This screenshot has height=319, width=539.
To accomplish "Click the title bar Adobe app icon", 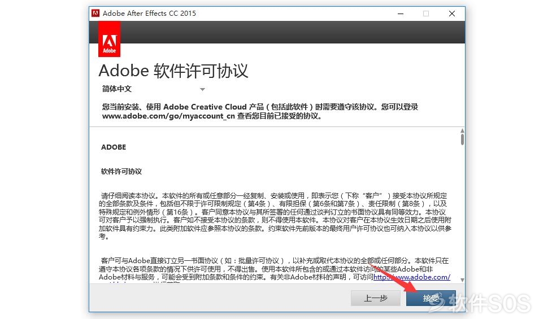I will [x=95, y=14].
